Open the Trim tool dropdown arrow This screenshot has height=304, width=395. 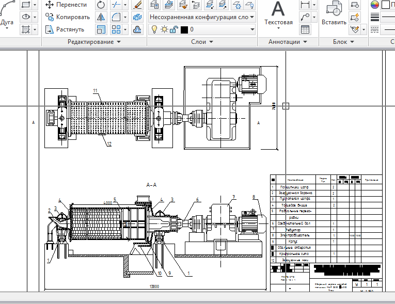(x=125, y=5)
